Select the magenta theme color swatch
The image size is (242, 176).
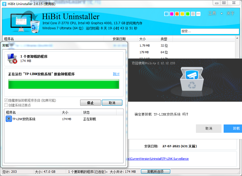(x=172, y=14)
